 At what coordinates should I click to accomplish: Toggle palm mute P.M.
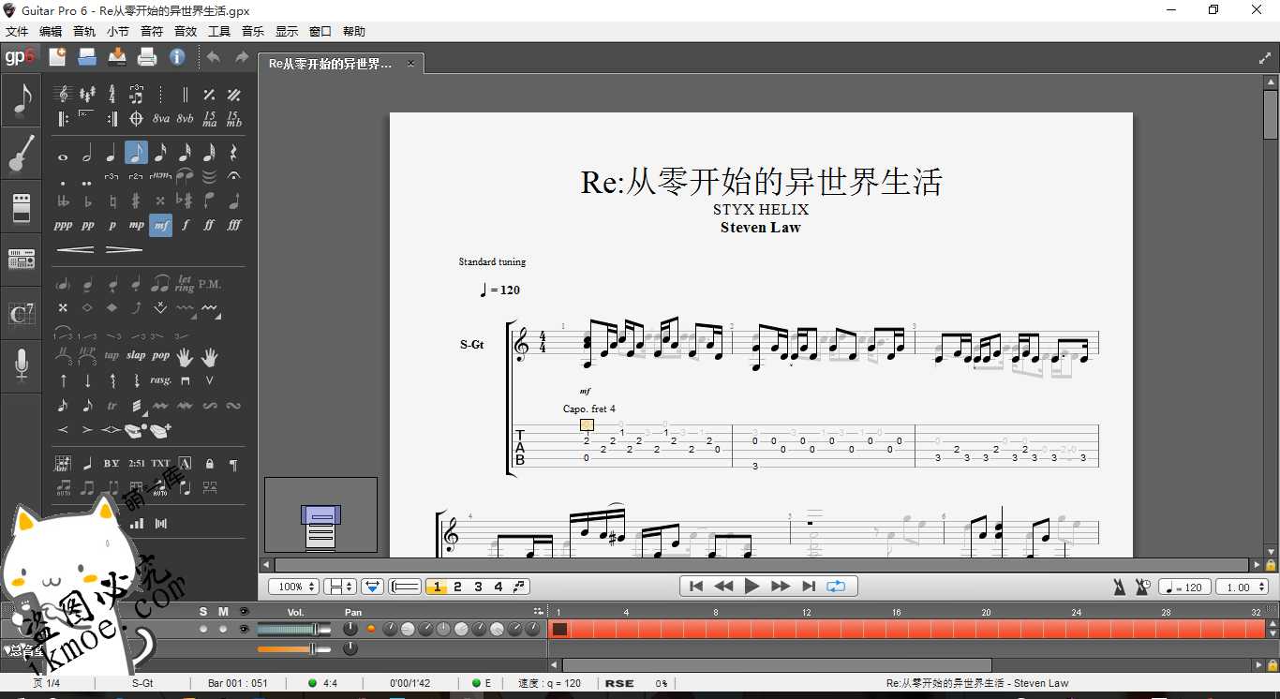[209, 284]
